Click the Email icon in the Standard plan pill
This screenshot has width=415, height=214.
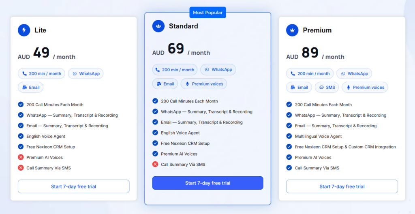159,83
